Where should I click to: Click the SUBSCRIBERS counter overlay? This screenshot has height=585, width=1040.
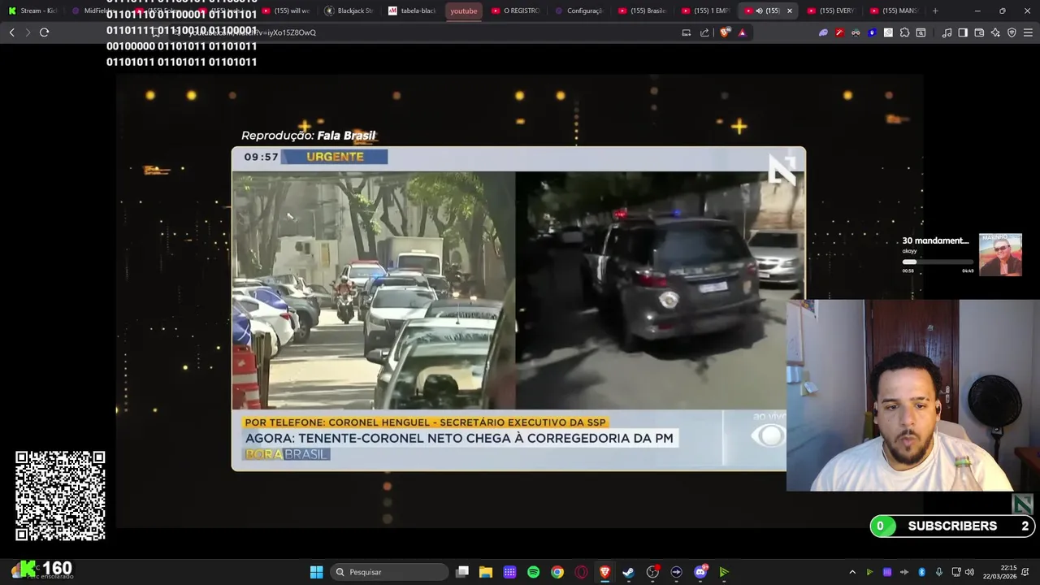[952, 526]
